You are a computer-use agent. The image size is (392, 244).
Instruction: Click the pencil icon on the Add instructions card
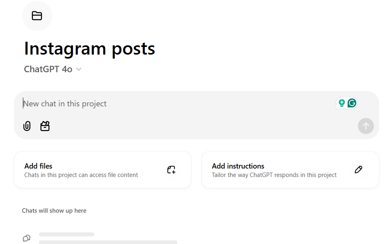[358, 169]
